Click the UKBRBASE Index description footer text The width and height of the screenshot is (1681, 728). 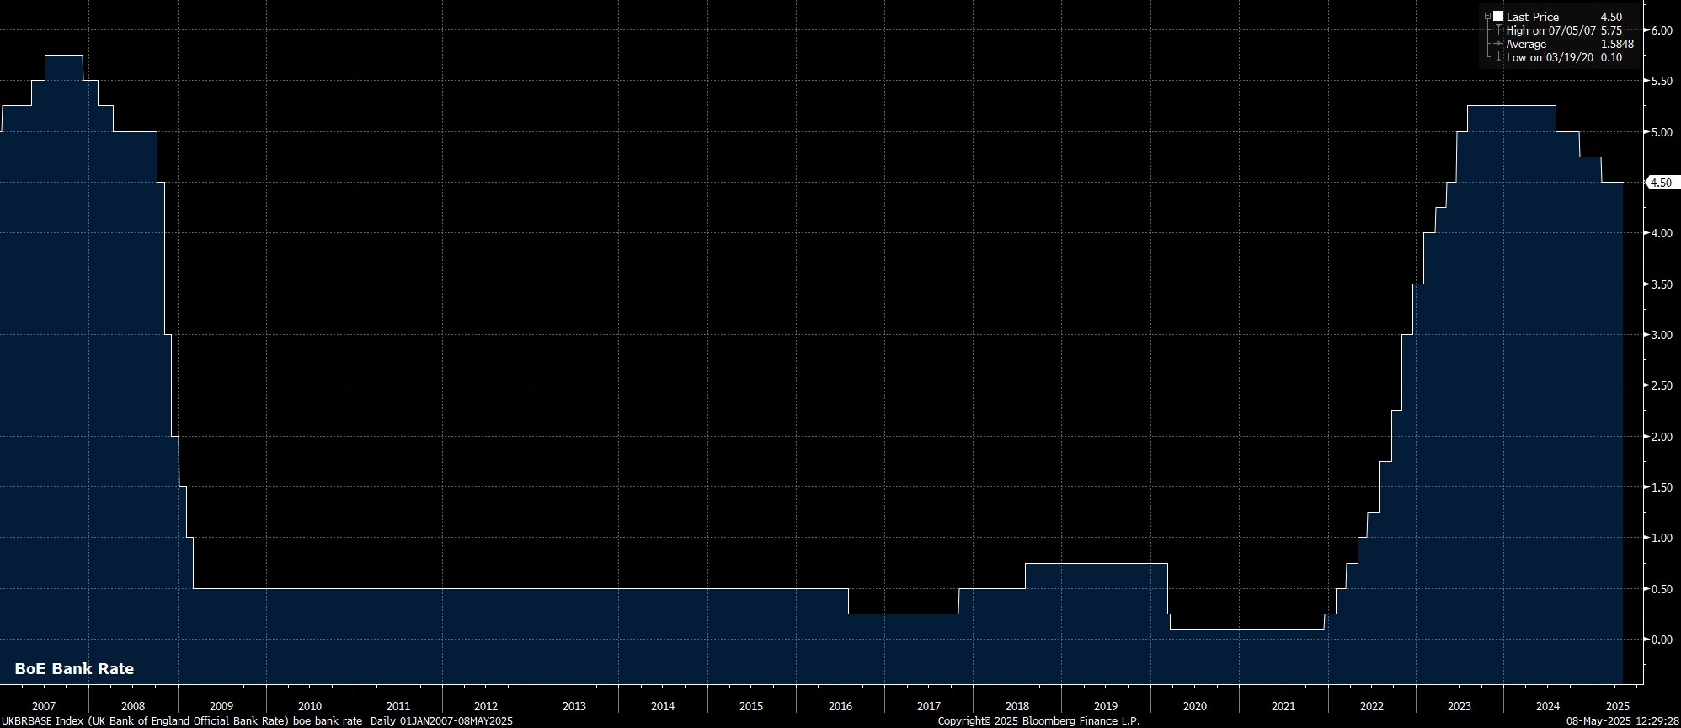click(x=181, y=721)
